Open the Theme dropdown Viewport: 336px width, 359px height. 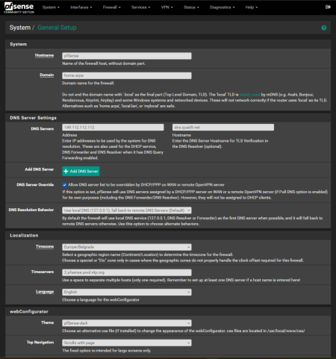click(127, 323)
